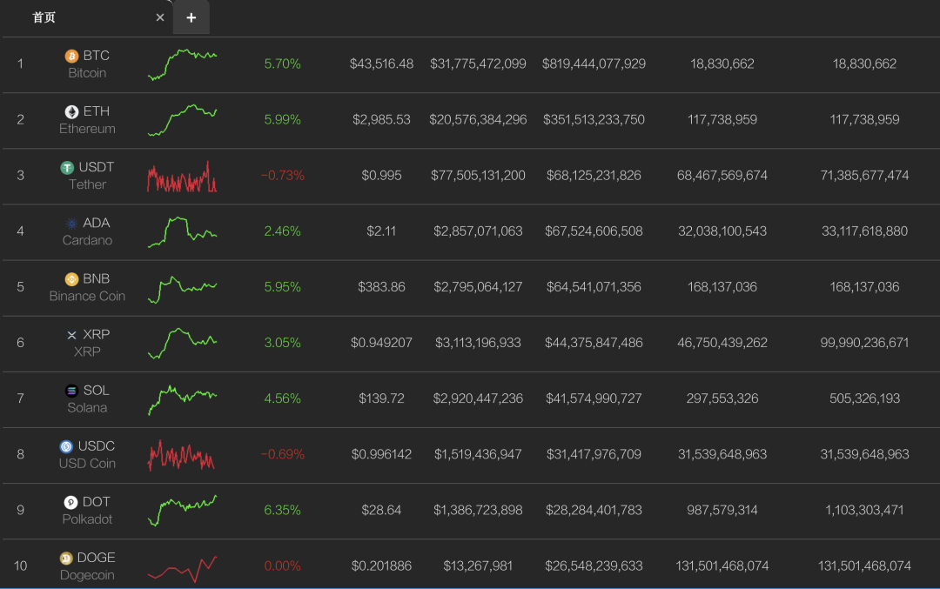940x589 pixels.
Task: Open the ETH price sparkline chart
Action: (x=182, y=120)
